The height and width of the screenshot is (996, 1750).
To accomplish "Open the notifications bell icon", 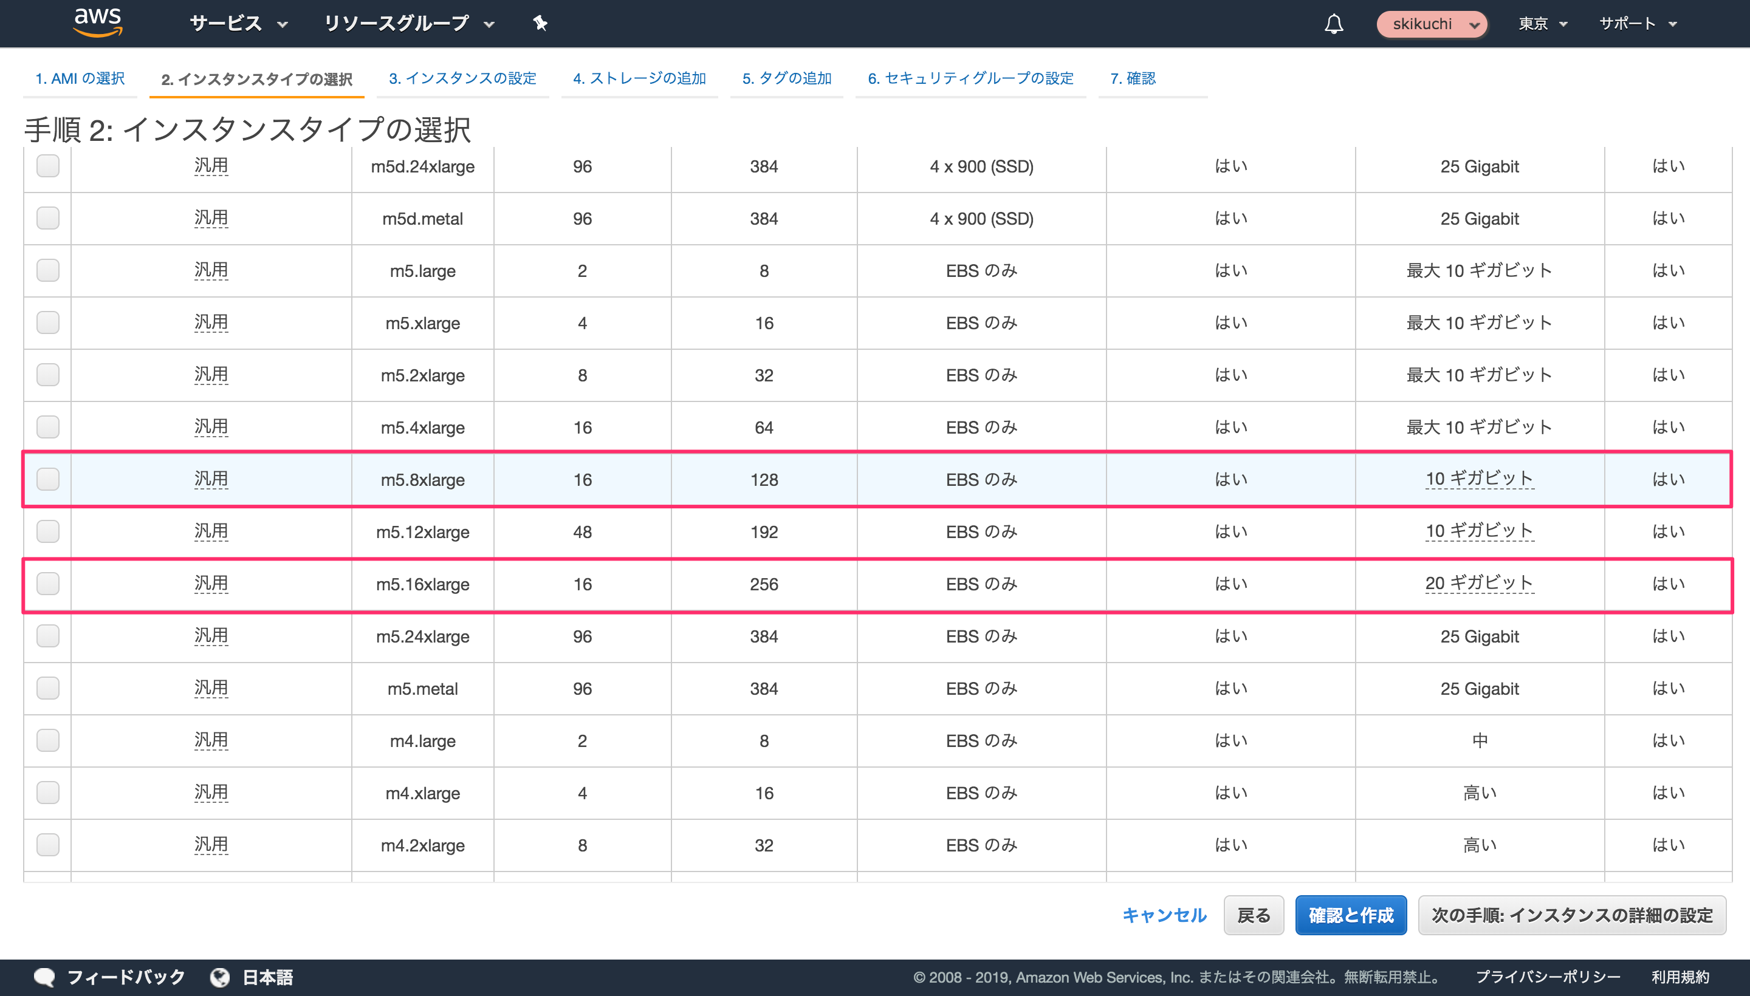I will point(1333,24).
